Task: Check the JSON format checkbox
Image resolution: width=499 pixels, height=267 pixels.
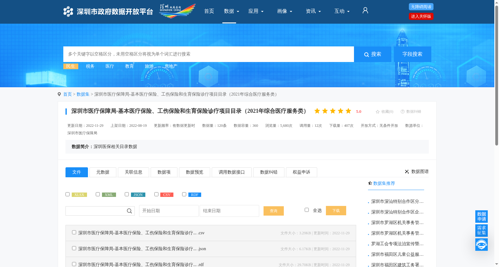Action: (127, 194)
